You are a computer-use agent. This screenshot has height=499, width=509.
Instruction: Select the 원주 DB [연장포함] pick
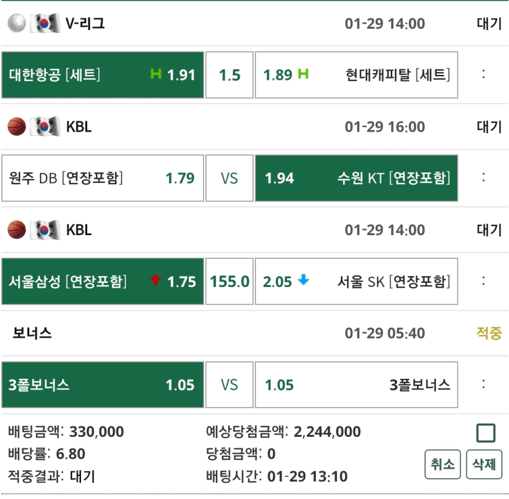(102, 178)
